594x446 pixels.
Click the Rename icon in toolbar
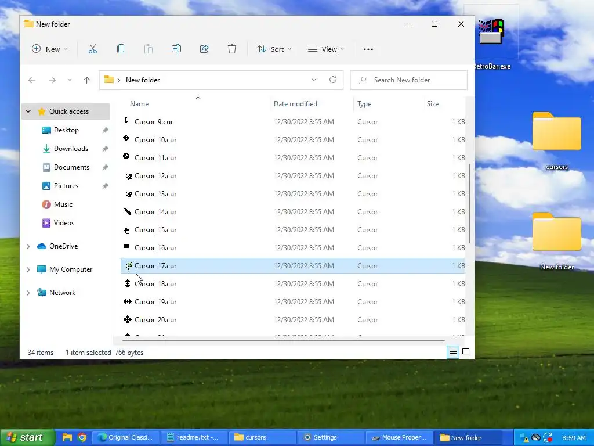point(176,49)
